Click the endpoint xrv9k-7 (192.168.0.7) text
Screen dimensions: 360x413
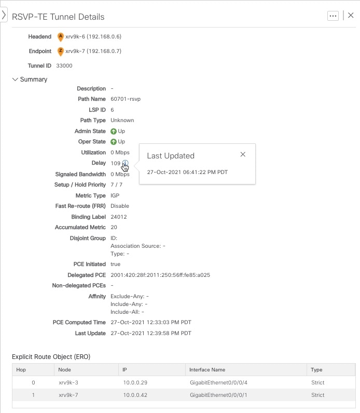[93, 51]
